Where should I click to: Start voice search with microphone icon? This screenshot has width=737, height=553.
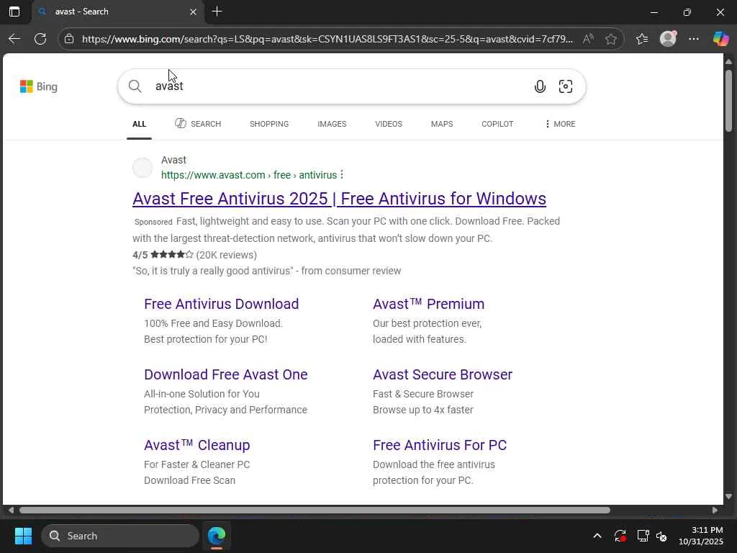[540, 86]
